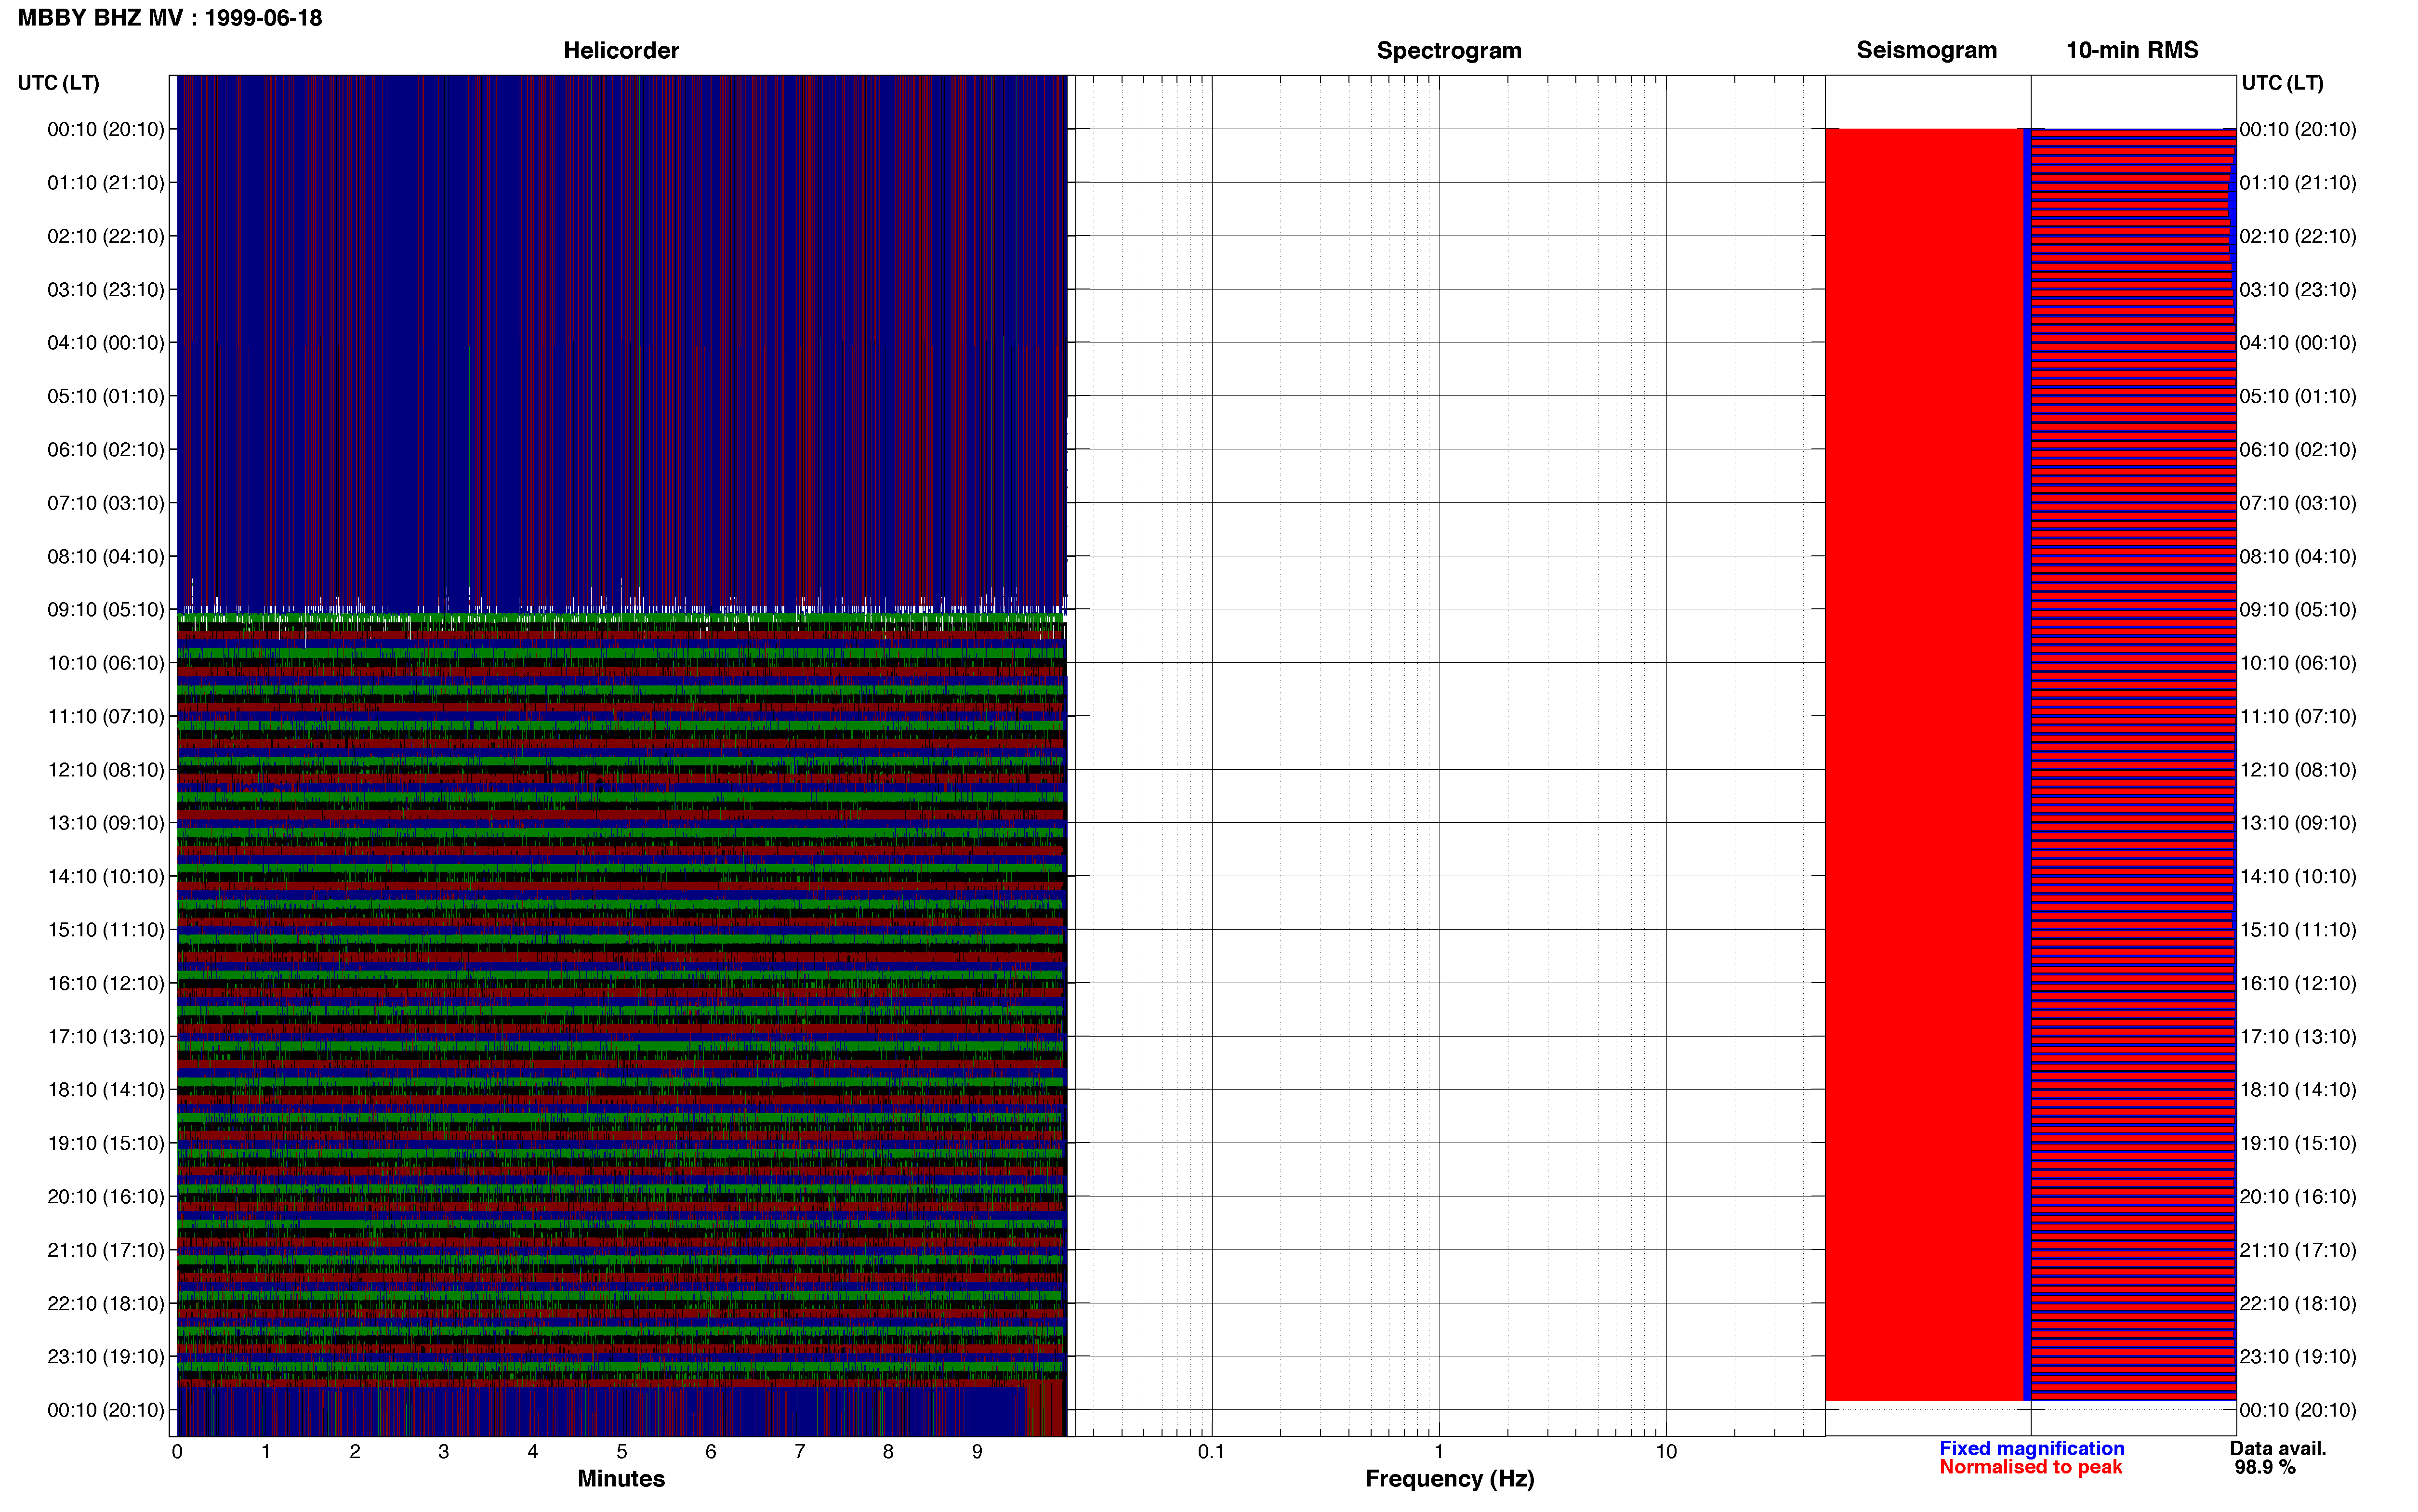Click minute tick label '0' on helicorder axis
The width and height of the screenshot is (2418, 1512).
pyautogui.click(x=177, y=1451)
